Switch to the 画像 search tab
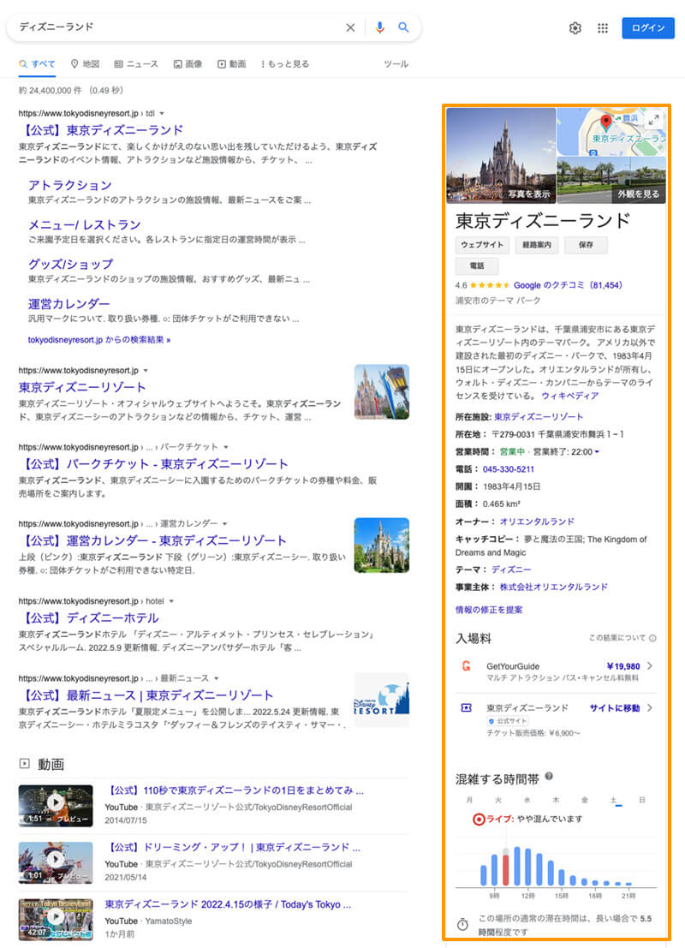Viewport: 685px width, 948px height. [188, 64]
